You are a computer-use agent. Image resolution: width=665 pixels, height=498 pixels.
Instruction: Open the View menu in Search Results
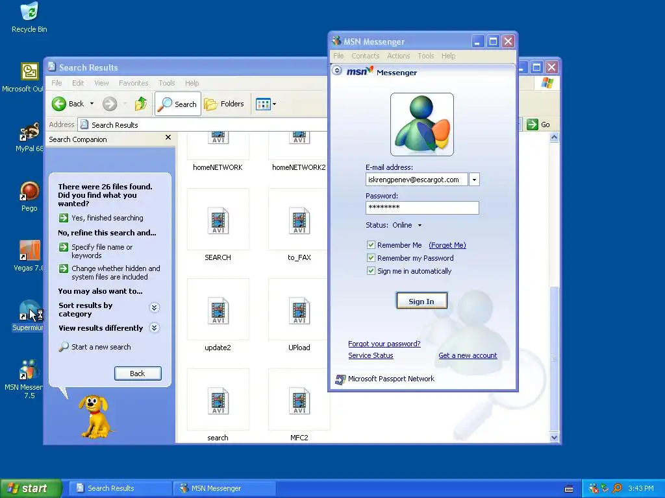coord(101,83)
